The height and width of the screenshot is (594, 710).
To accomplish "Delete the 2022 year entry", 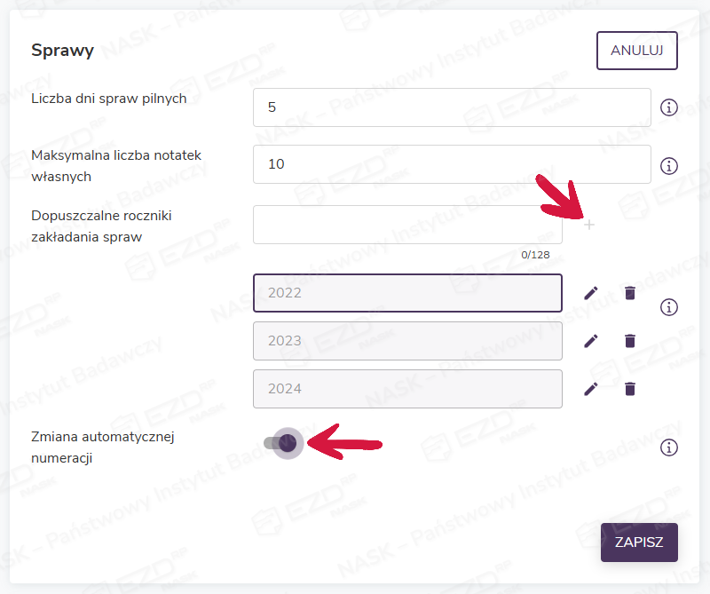I will pyautogui.click(x=630, y=293).
